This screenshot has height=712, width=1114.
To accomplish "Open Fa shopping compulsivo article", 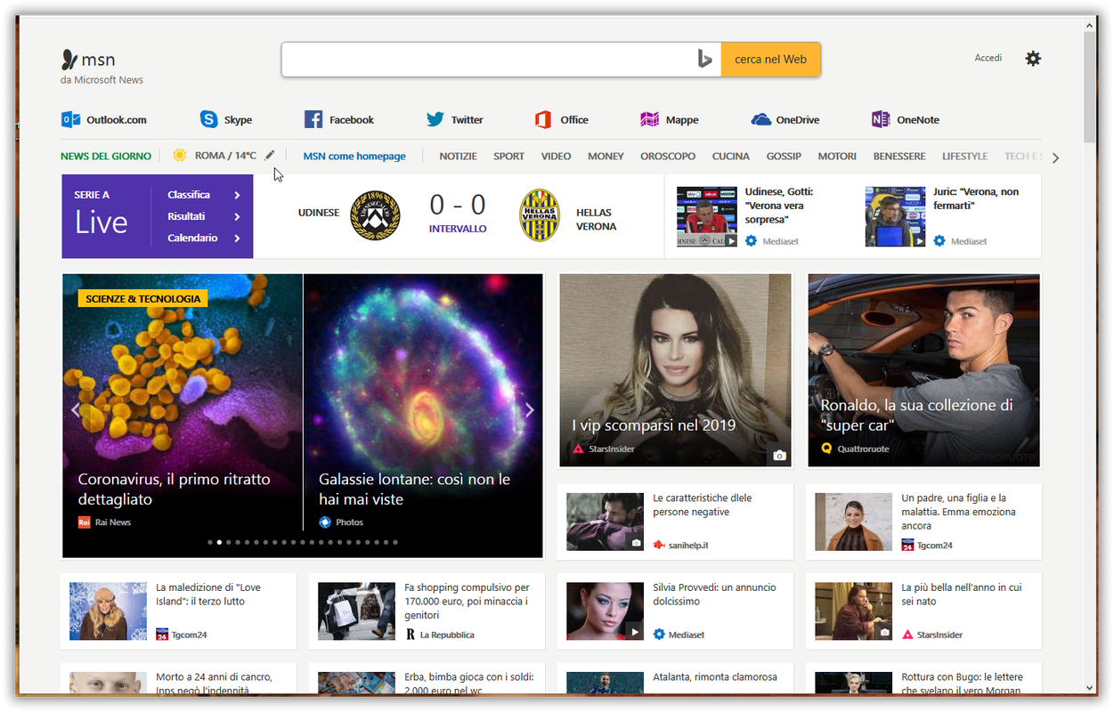I will (427, 611).
